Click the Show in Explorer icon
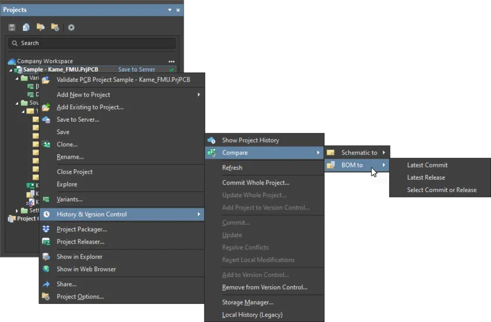This screenshot has height=322, width=491. [x=46, y=257]
